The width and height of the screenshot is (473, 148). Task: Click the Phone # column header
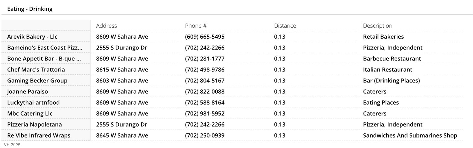pos(196,26)
